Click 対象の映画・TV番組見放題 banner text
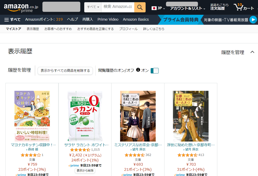Viewport: 258px width, 176px height. tap(226, 20)
